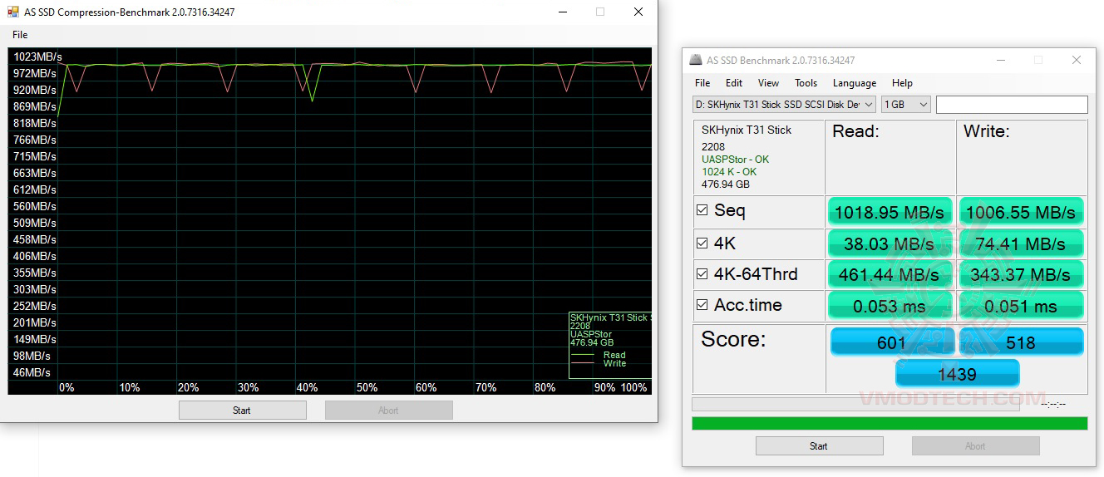Click the 4K read result 38.03 MB/s

[x=890, y=243]
